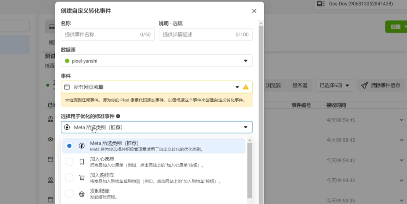Select the Meta 所选类别（推荐）radio option

(x=69, y=146)
